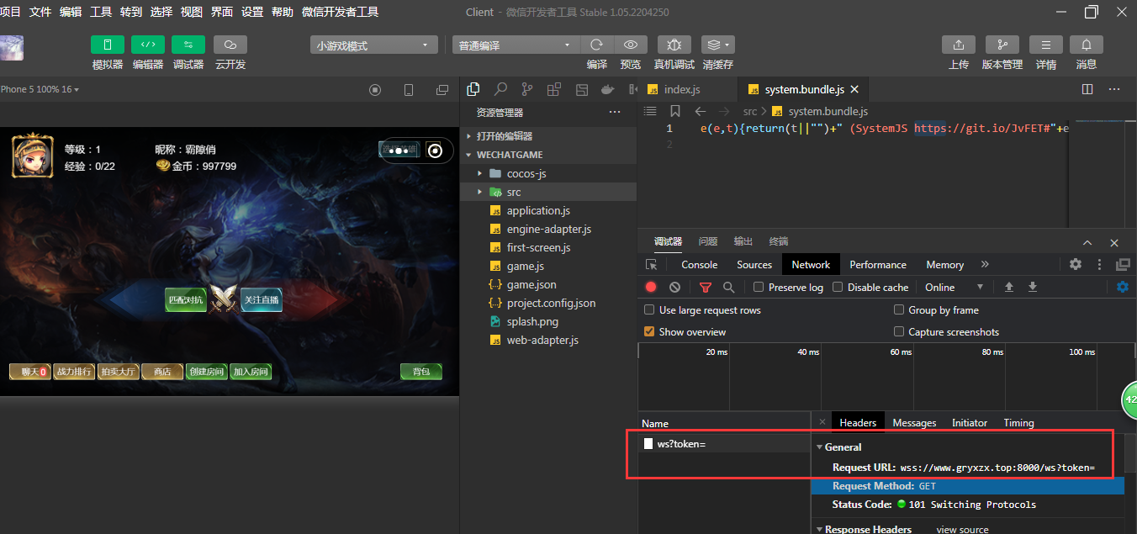Click the inspect element picker icon in devtools
The width and height of the screenshot is (1137, 534).
(x=651, y=264)
